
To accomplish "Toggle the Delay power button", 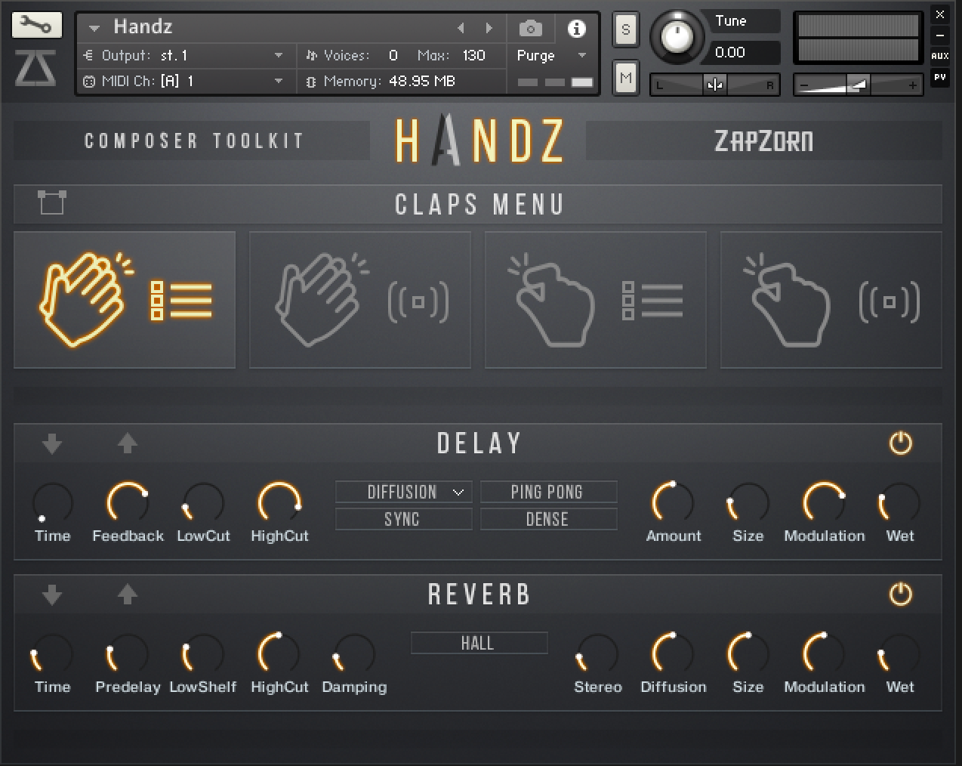I will 900,443.
